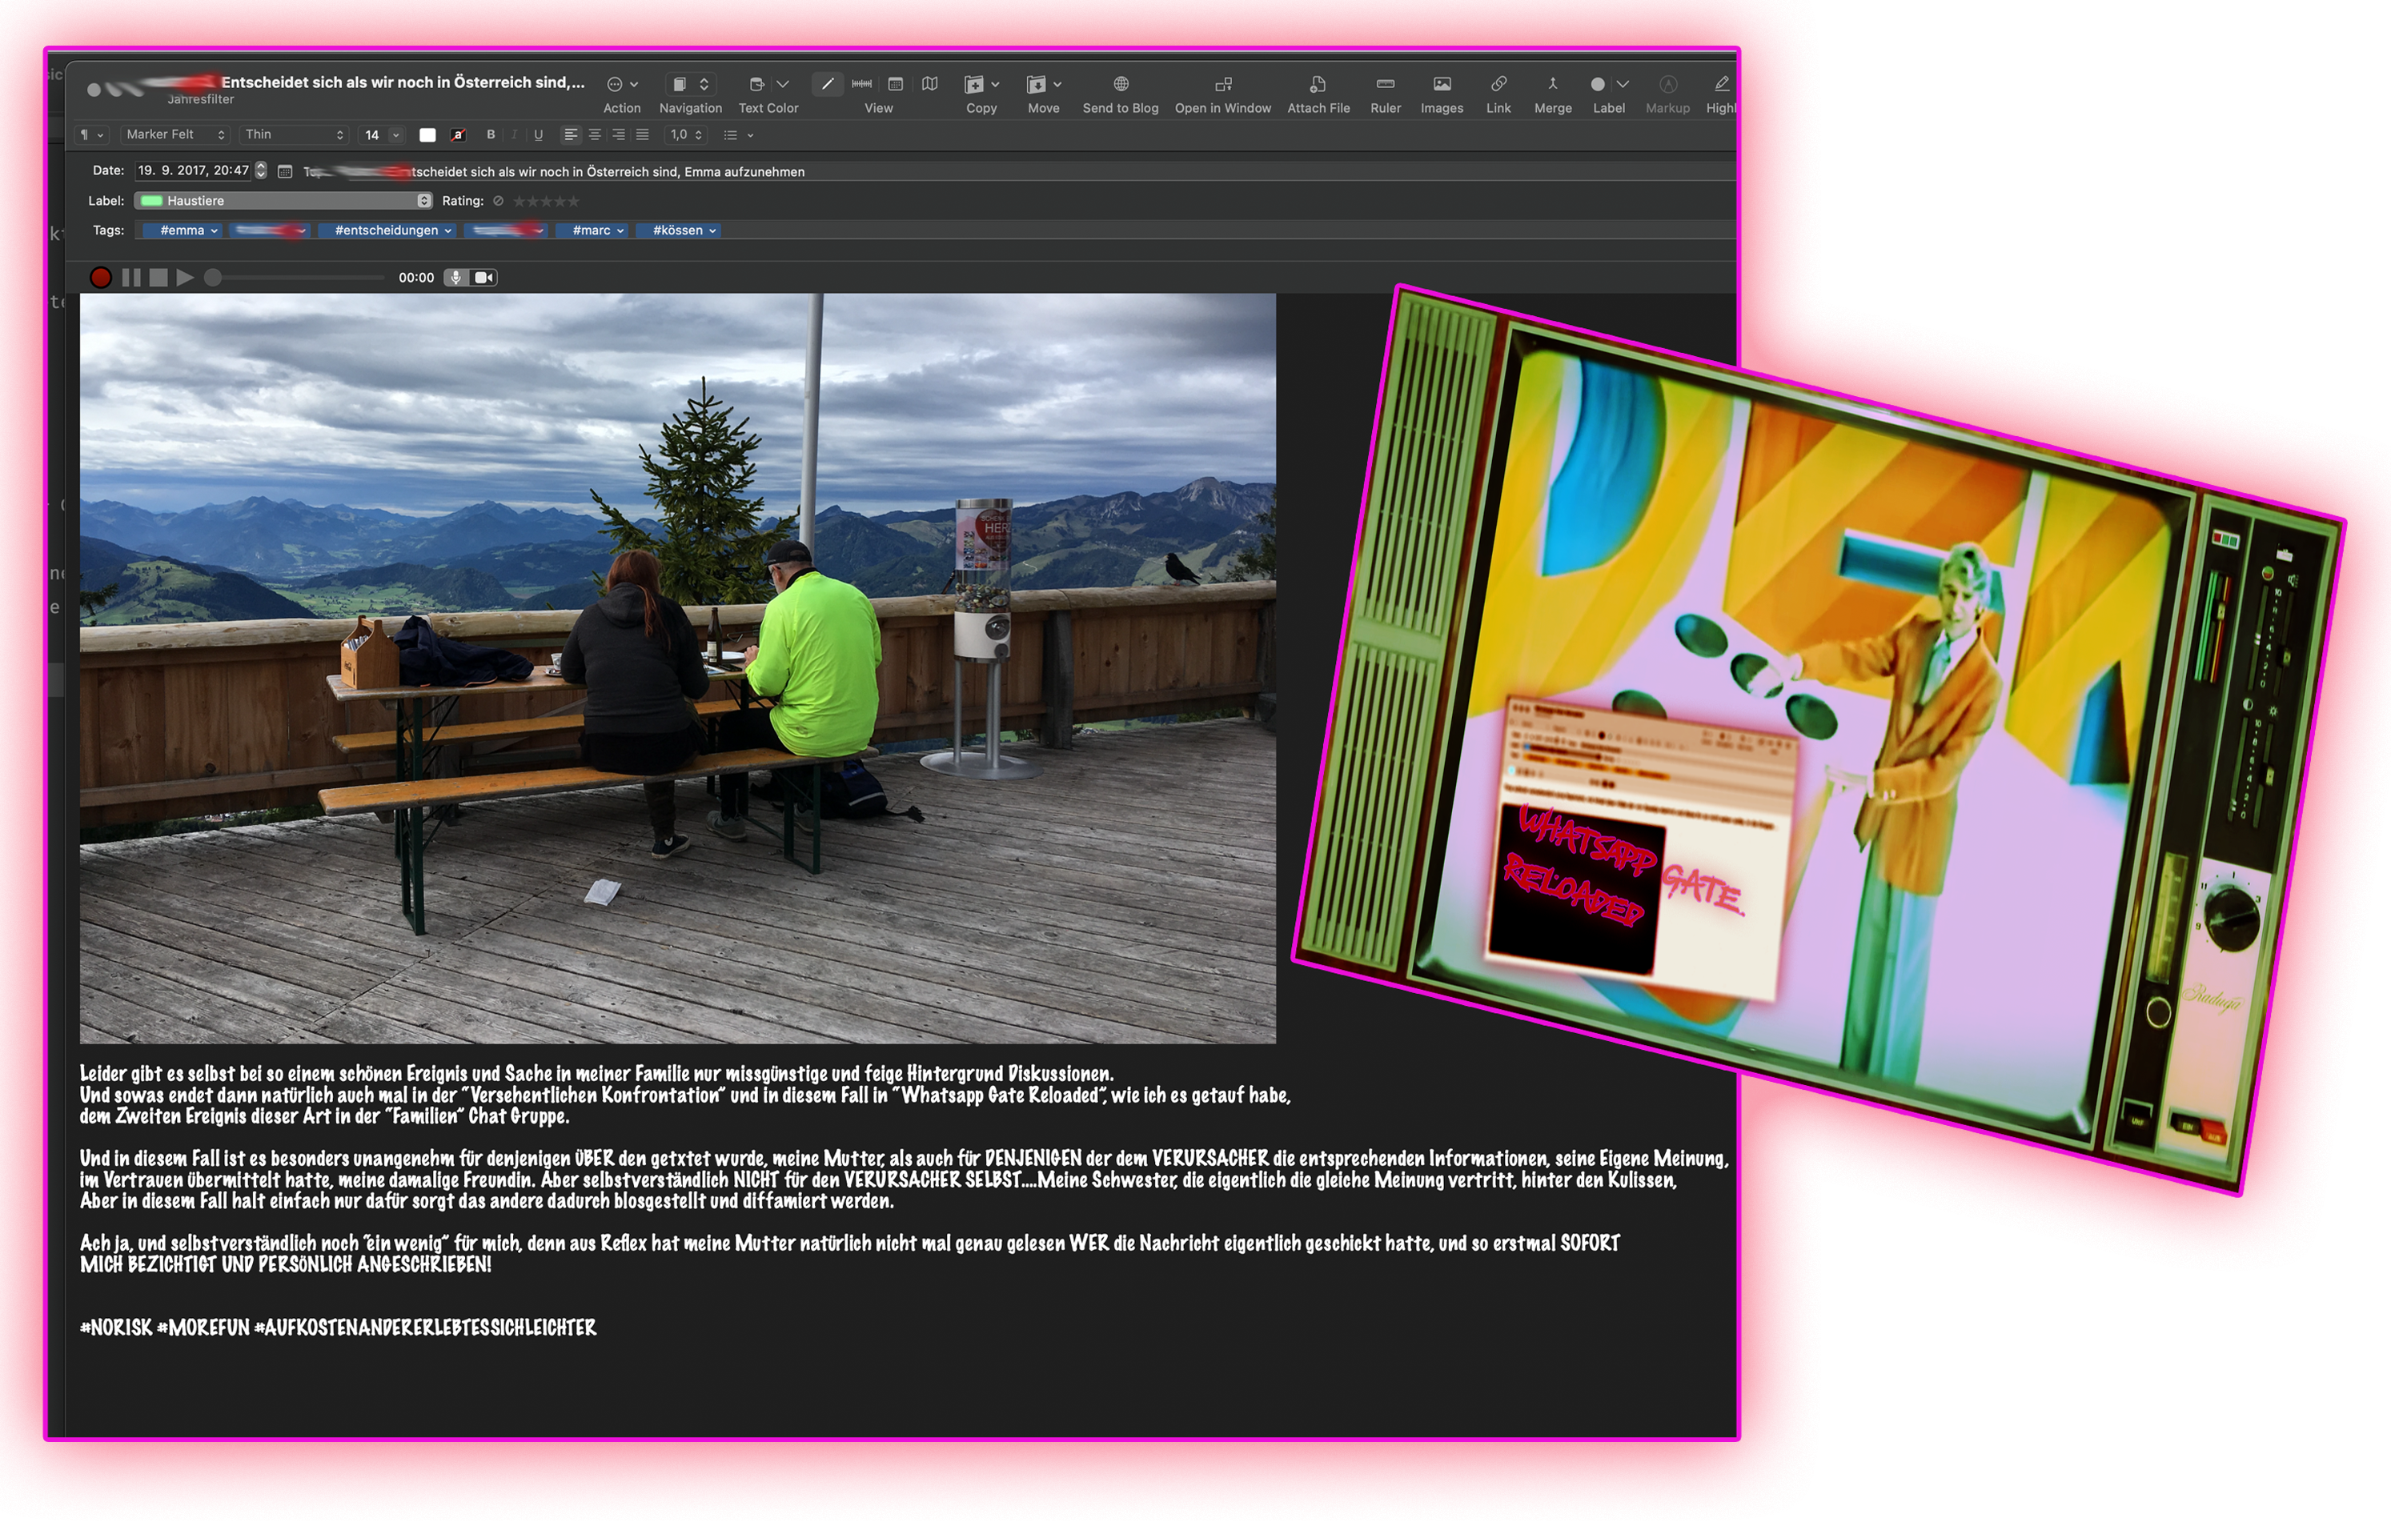The image size is (2391, 1522).
Task: Click the Images toolbar icon
Action: (x=1442, y=84)
